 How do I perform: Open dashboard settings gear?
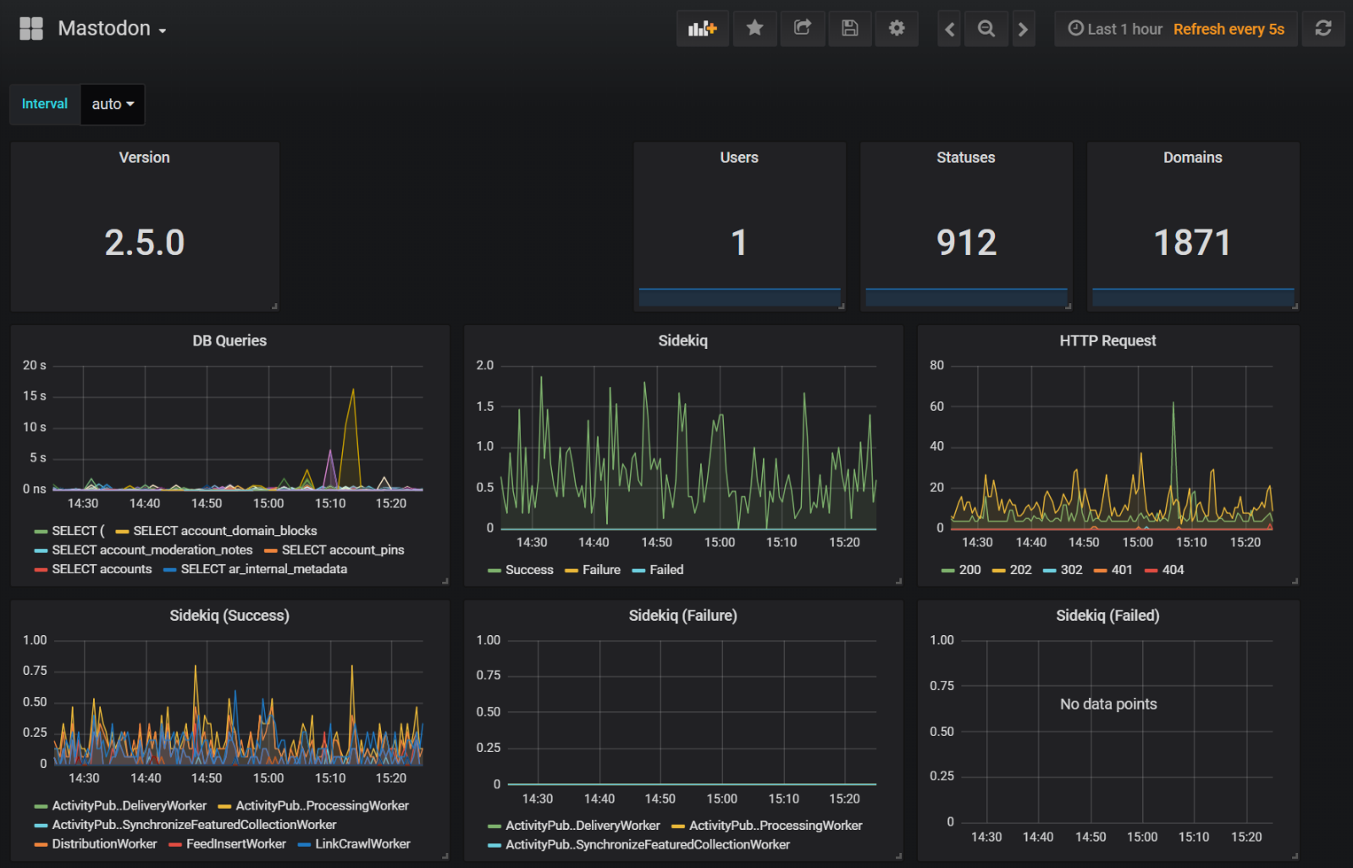[897, 29]
